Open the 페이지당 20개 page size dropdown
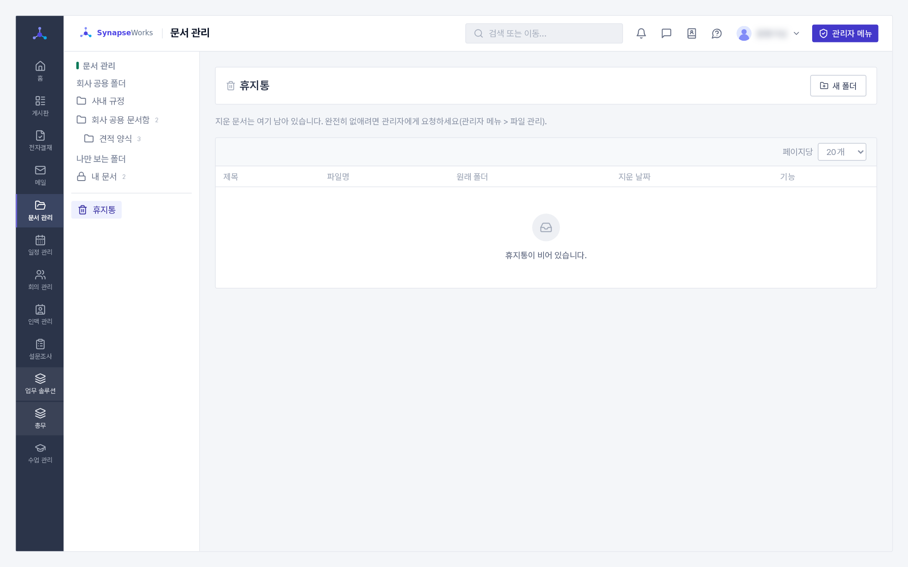This screenshot has width=908, height=567. (x=842, y=152)
